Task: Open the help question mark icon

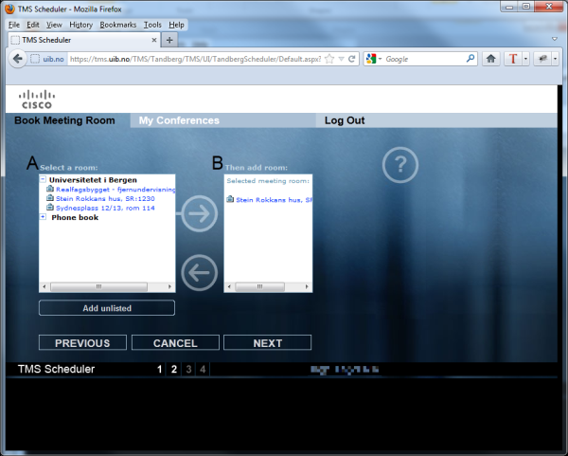Action: [x=400, y=166]
